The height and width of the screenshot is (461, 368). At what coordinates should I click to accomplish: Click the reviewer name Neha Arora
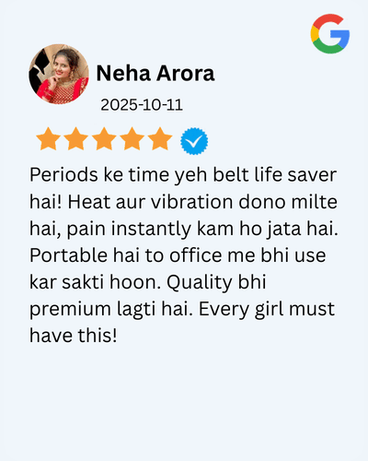(x=155, y=74)
